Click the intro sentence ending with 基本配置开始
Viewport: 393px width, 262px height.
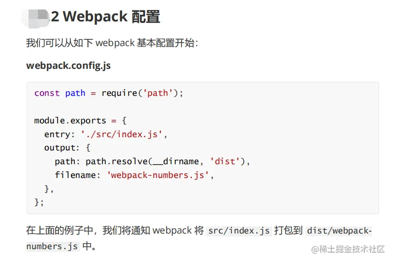(x=112, y=43)
